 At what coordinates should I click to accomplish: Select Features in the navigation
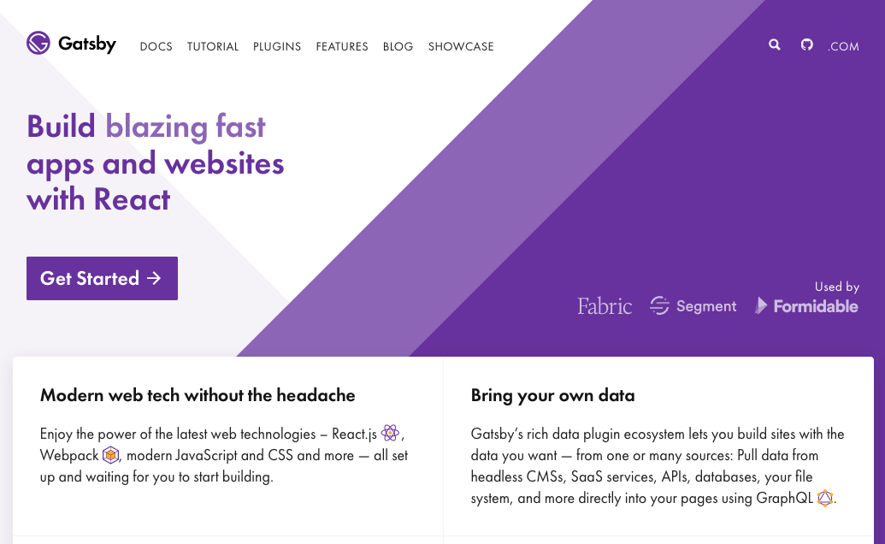pos(342,47)
